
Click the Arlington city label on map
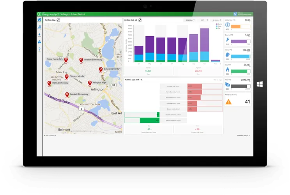pos(97,90)
